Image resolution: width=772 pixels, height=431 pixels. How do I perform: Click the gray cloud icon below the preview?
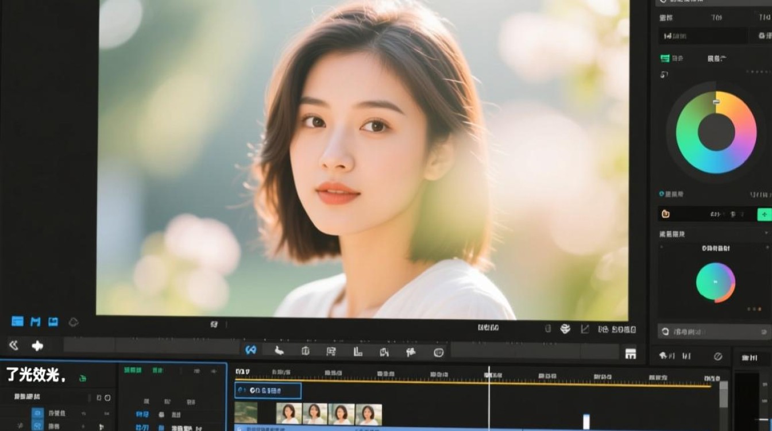[x=74, y=322]
